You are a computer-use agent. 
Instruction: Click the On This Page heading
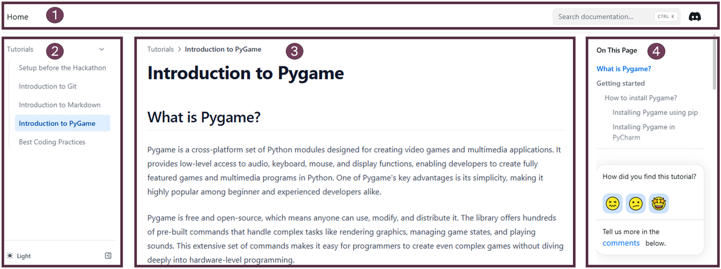coord(617,50)
